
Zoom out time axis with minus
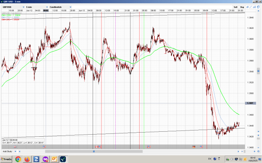[242, 151]
